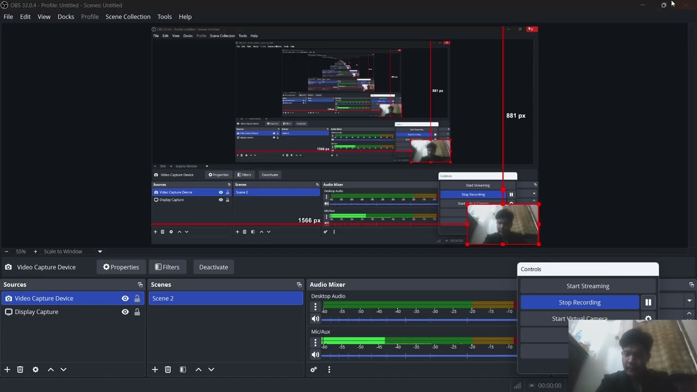
Task: Open the Audio Mixer bottom three-dot menu
Action: 329,370
